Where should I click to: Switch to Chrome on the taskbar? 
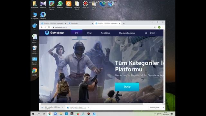[x=50, y=114]
